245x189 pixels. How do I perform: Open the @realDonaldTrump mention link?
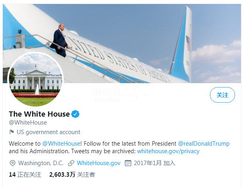[204, 143]
